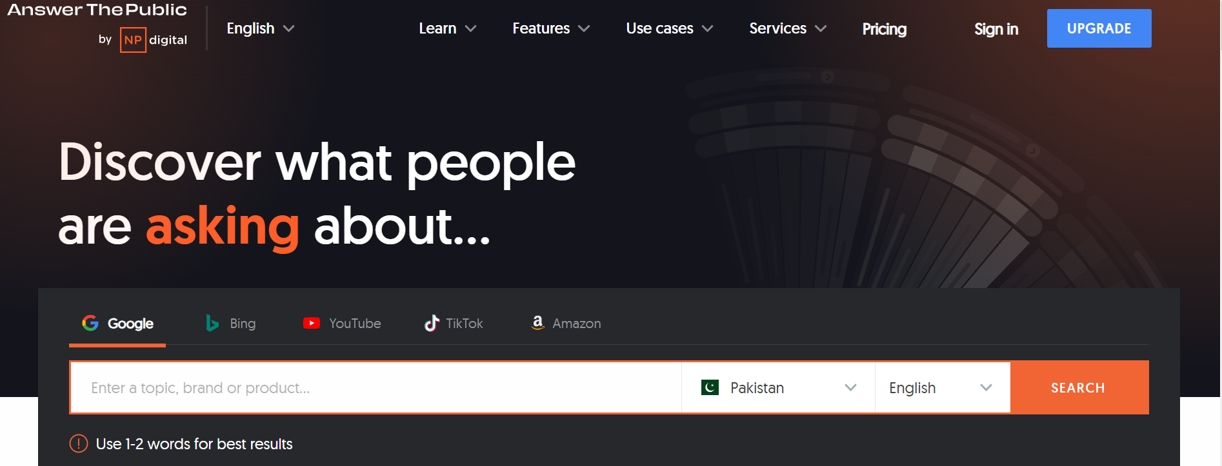Switch to the TikTok tab

click(x=454, y=324)
